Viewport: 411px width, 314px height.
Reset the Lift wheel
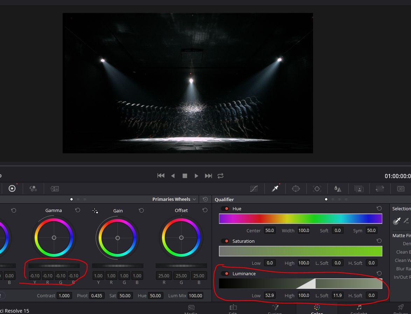[x=14, y=210]
